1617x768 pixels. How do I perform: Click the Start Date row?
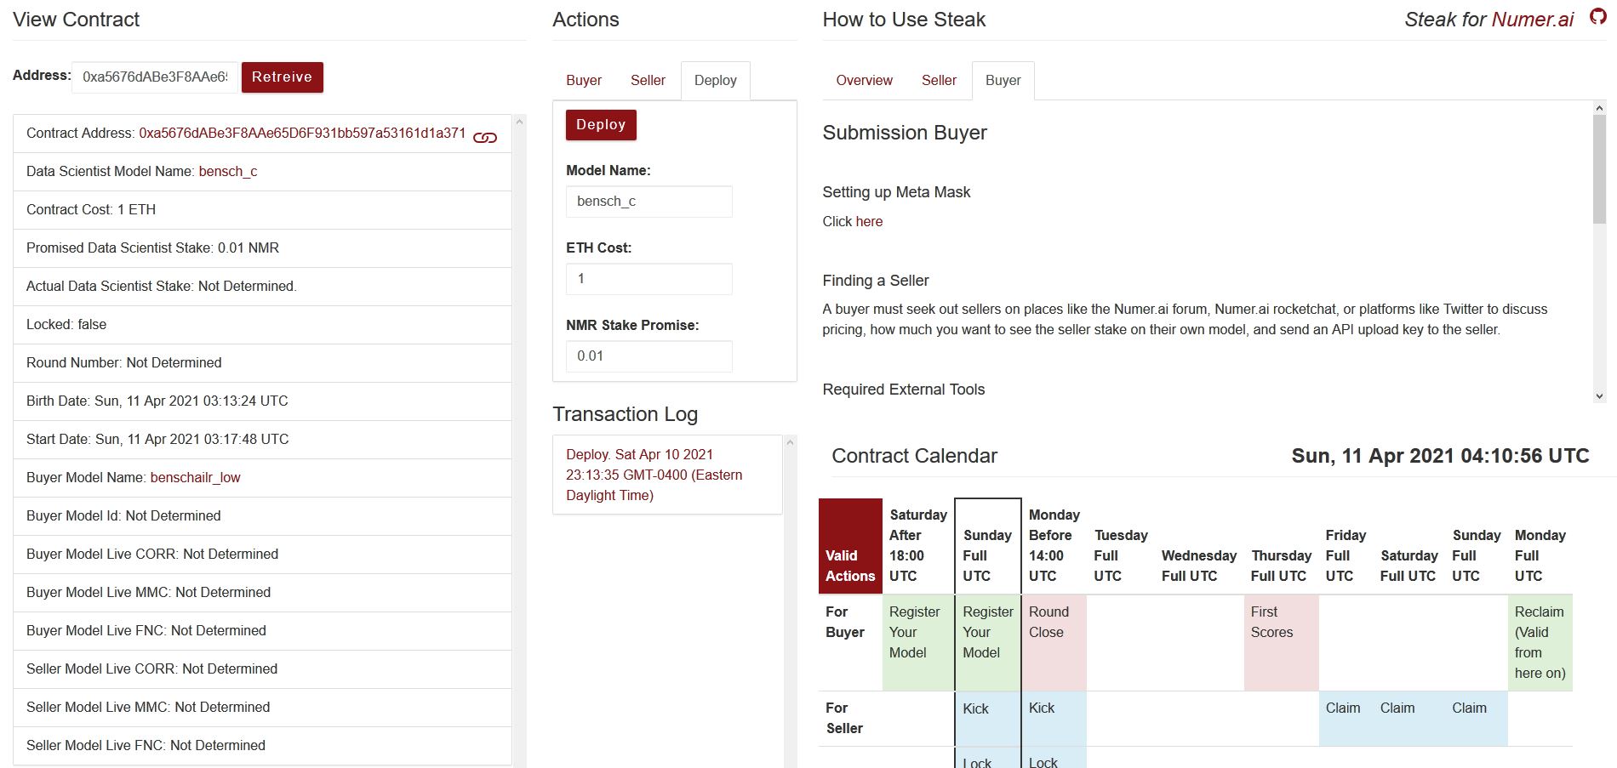click(x=262, y=440)
